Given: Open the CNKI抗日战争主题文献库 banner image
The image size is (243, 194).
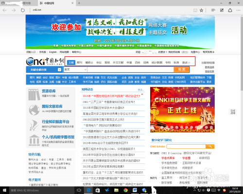Looking at the screenshot, I should [182, 110].
